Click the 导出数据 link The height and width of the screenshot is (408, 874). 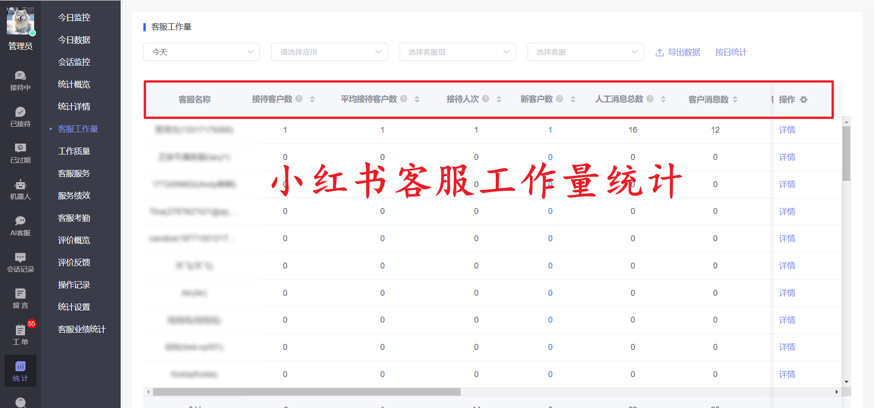coord(684,52)
